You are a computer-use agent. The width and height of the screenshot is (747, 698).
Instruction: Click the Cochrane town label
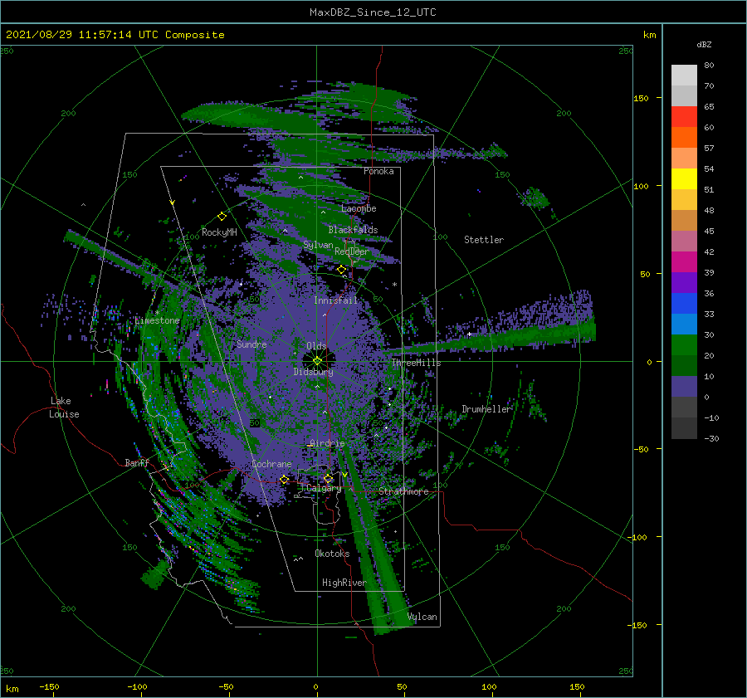pos(271,464)
